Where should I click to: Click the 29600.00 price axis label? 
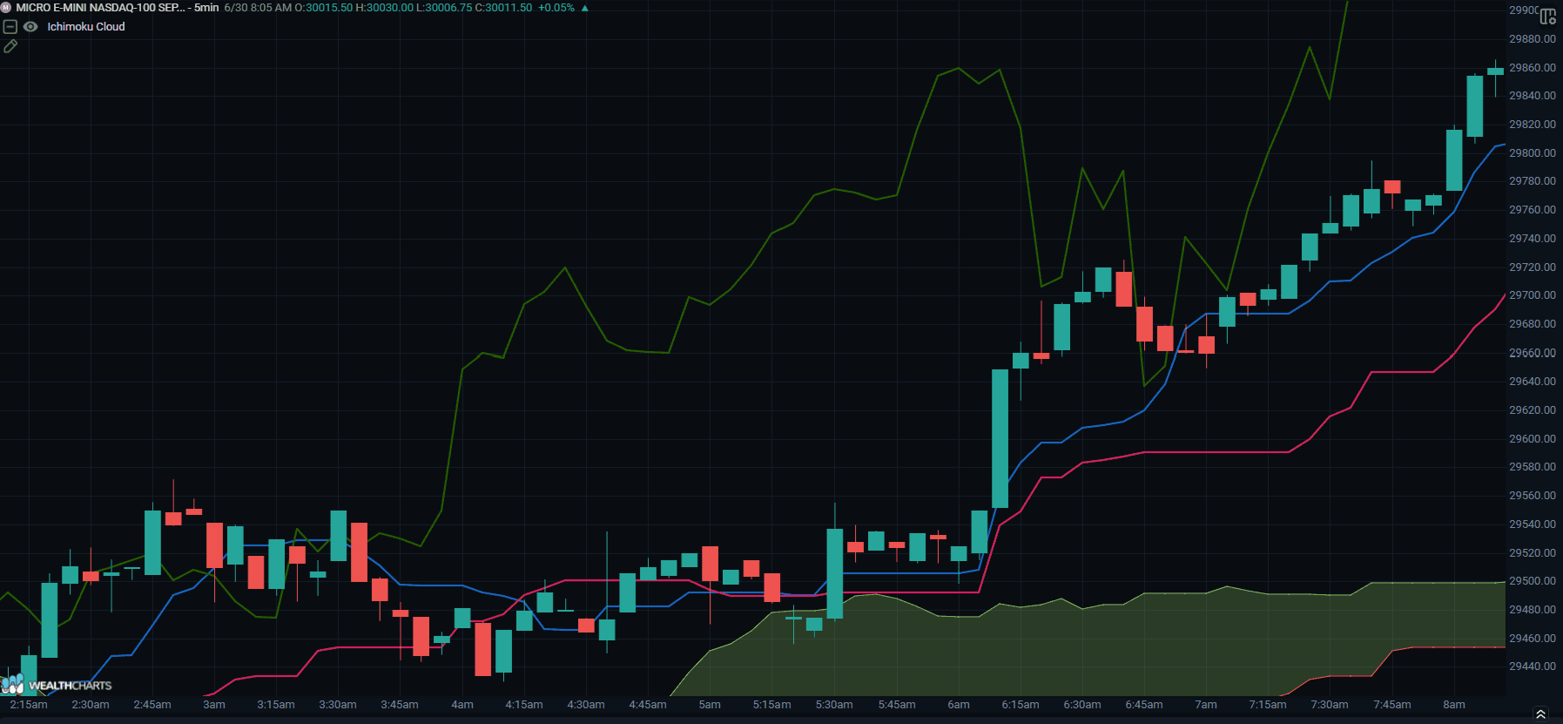tap(1532, 439)
